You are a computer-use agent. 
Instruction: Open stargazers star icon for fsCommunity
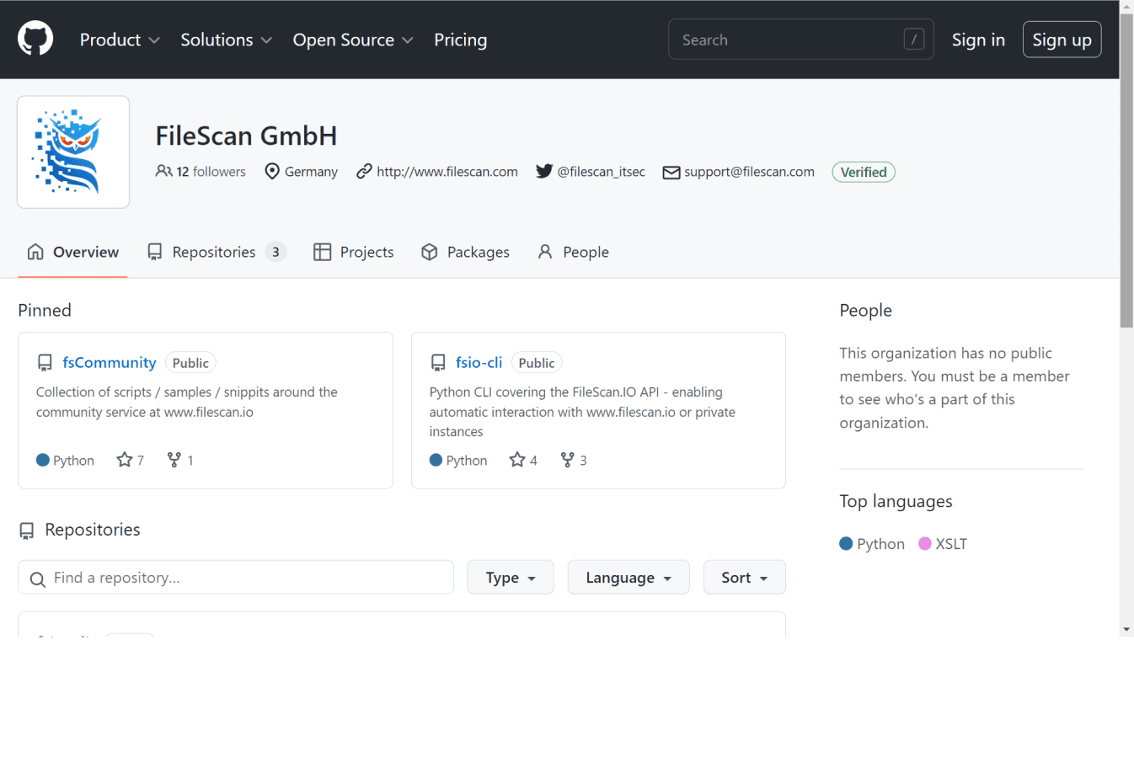tap(125, 460)
